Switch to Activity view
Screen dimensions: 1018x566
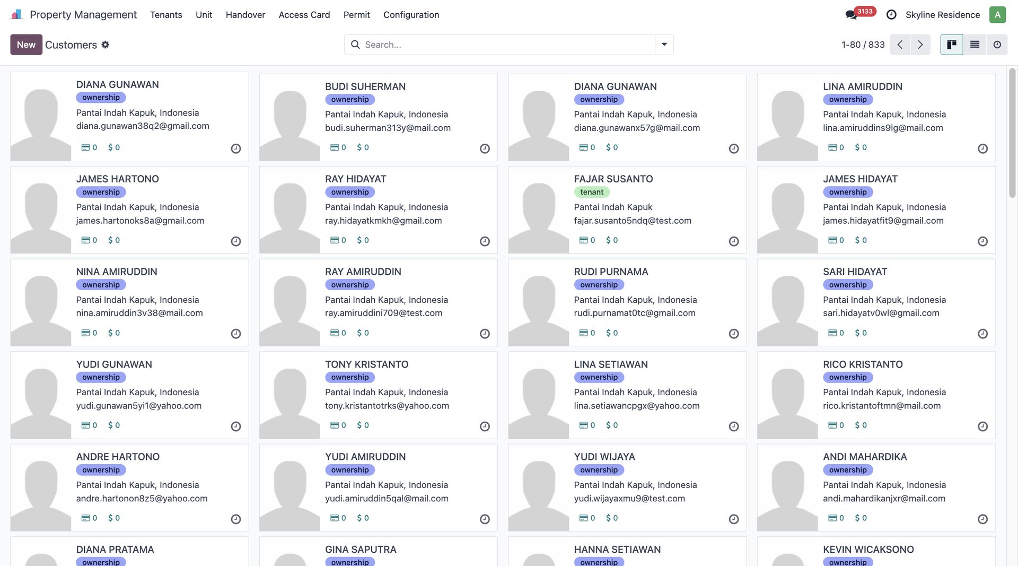pyautogui.click(x=997, y=45)
